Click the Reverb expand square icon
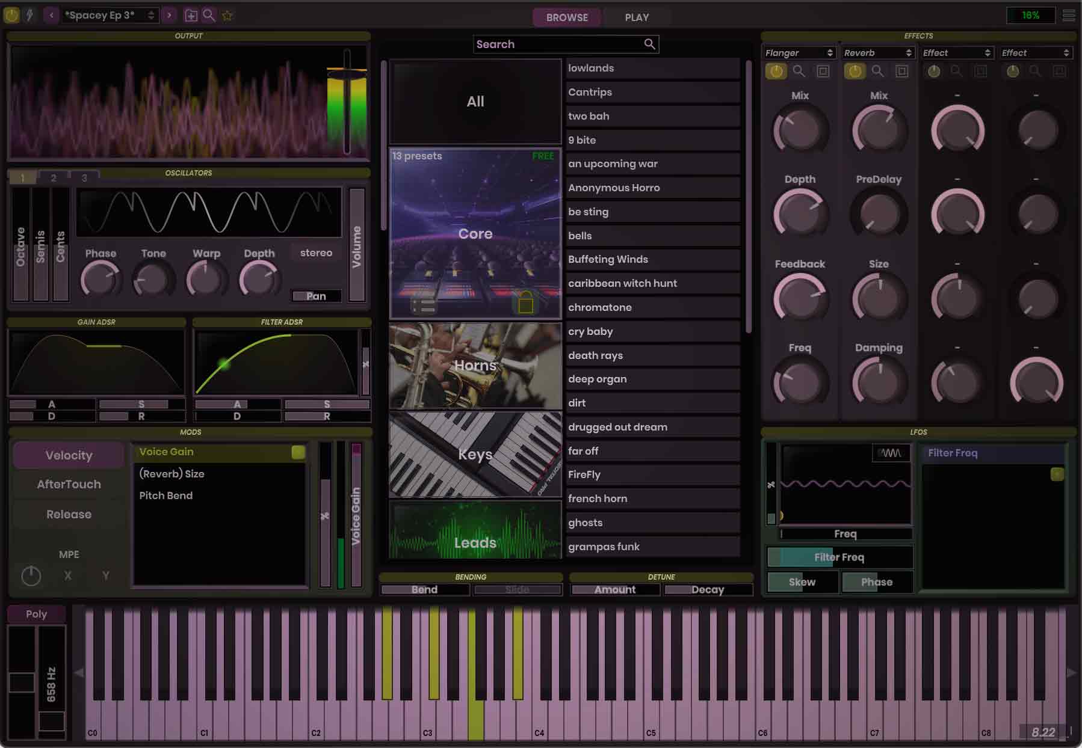Image resolution: width=1082 pixels, height=748 pixels. pyautogui.click(x=901, y=71)
